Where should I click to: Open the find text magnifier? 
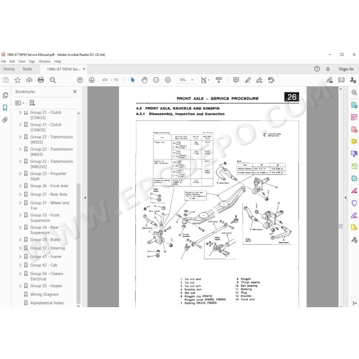[x=53, y=80]
